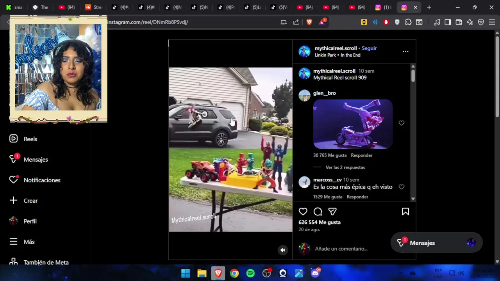Toggle the reel's sound with the speaker button
The height and width of the screenshot is (281, 500).
(x=283, y=250)
